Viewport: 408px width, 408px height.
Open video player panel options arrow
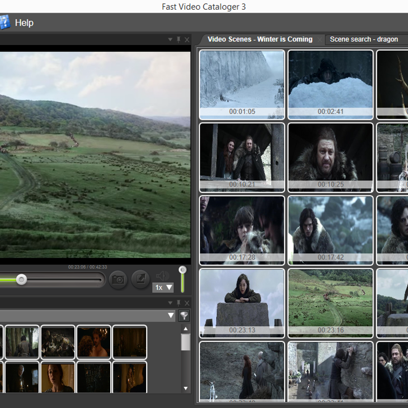pos(170,40)
